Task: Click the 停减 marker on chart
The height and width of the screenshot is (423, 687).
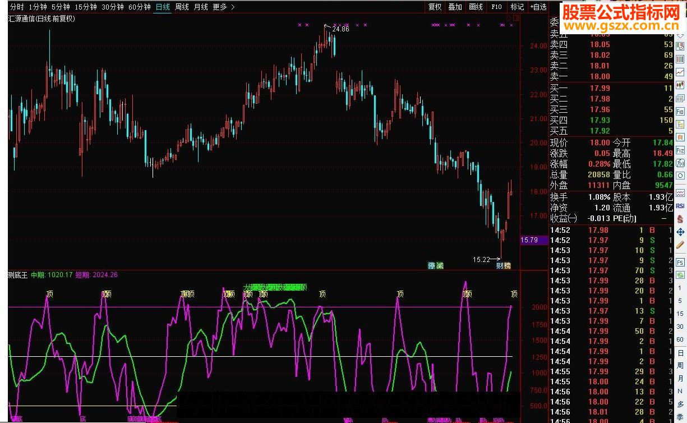Action: [436, 265]
